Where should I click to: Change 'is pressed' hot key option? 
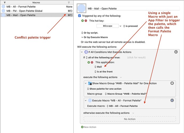(130, 26)
